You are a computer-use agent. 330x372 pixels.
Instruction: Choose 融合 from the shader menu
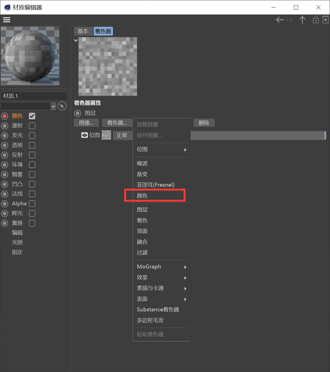pyautogui.click(x=161, y=242)
